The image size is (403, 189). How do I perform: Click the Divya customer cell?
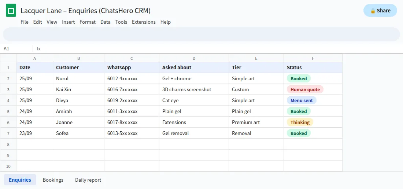coord(79,100)
